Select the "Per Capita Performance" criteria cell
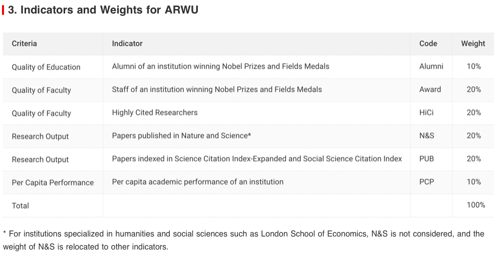Viewport: 502px width, 263px height. (53, 182)
